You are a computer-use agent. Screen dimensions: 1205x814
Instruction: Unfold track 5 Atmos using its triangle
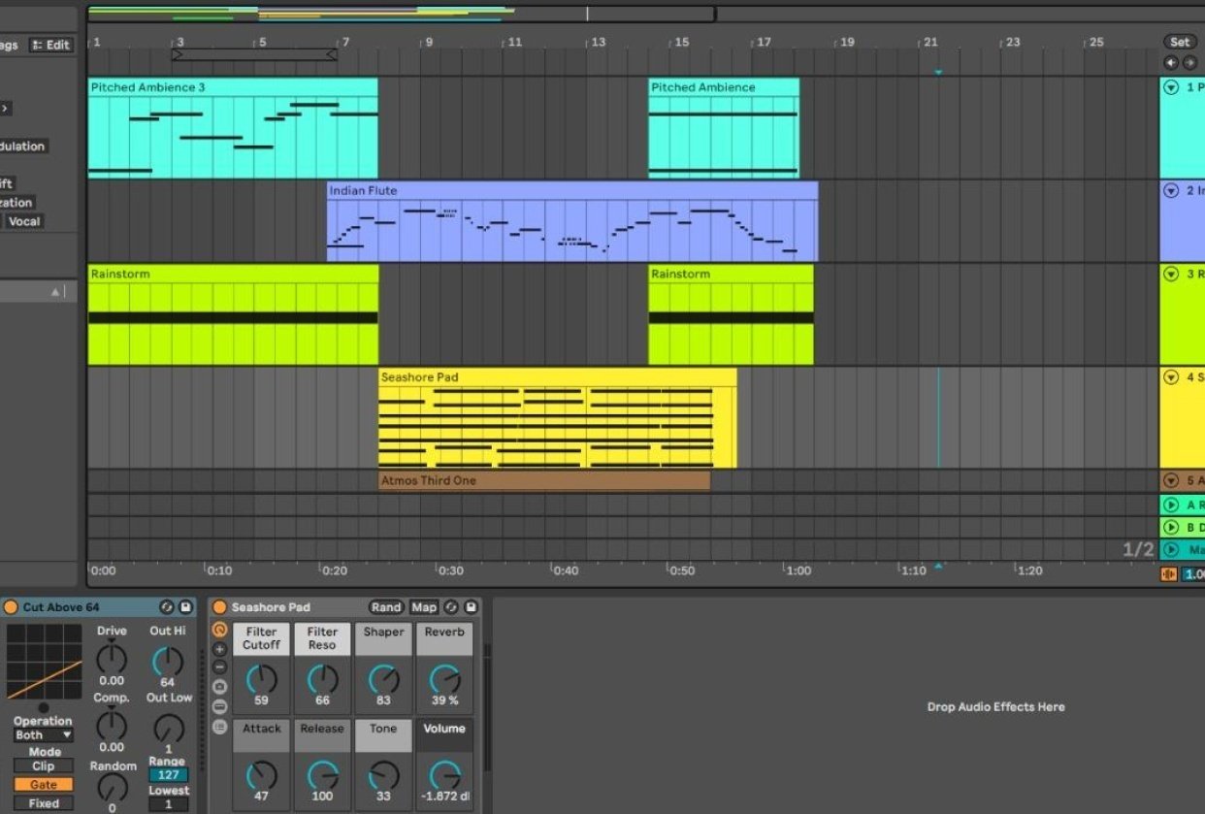(1171, 480)
